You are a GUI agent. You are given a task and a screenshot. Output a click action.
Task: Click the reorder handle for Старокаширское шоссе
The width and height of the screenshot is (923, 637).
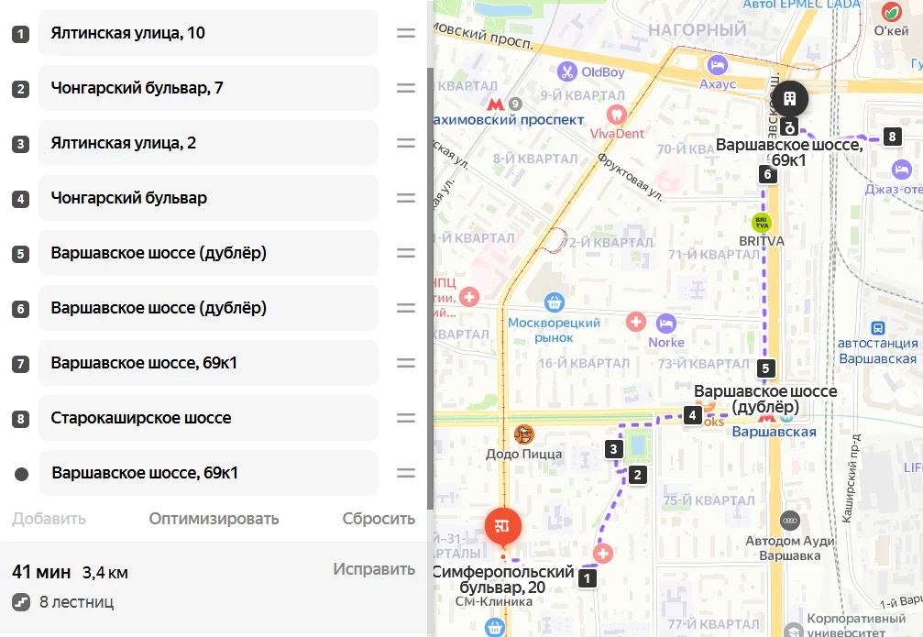[x=405, y=418]
